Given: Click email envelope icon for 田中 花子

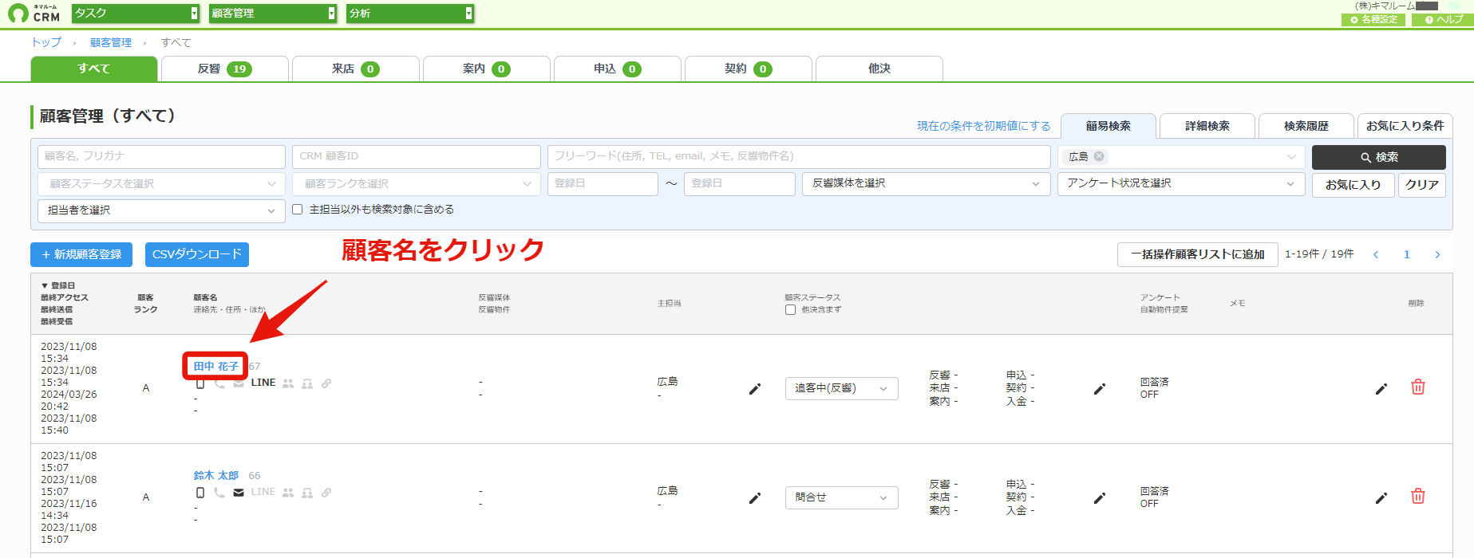Looking at the screenshot, I should (239, 383).
